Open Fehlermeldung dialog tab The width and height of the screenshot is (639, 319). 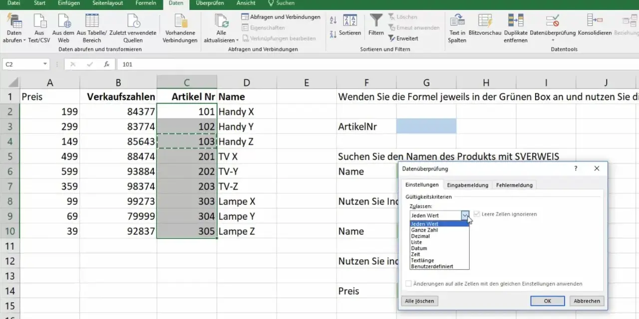point(514,185)
